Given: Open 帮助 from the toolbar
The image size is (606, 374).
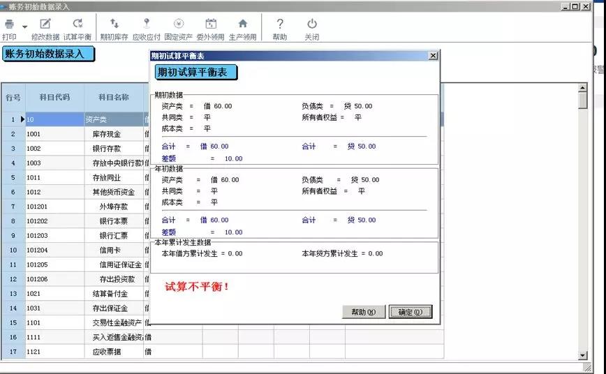Looking at the screenshot, I should point(280,24).
